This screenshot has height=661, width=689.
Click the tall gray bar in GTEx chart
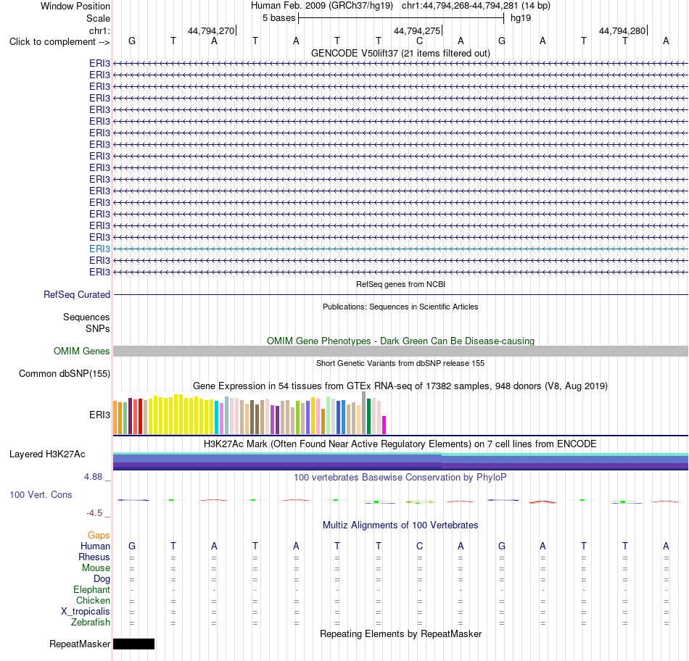coord(364,413)
